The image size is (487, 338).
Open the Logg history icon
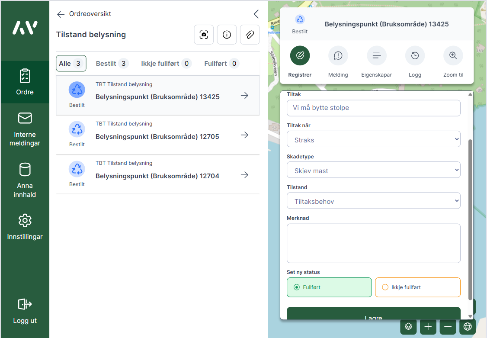415,56
